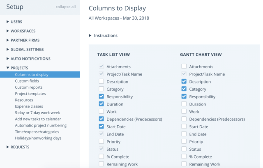263x168 pixels.
Task: Click the collapse all link
Action: click(66, 7)
